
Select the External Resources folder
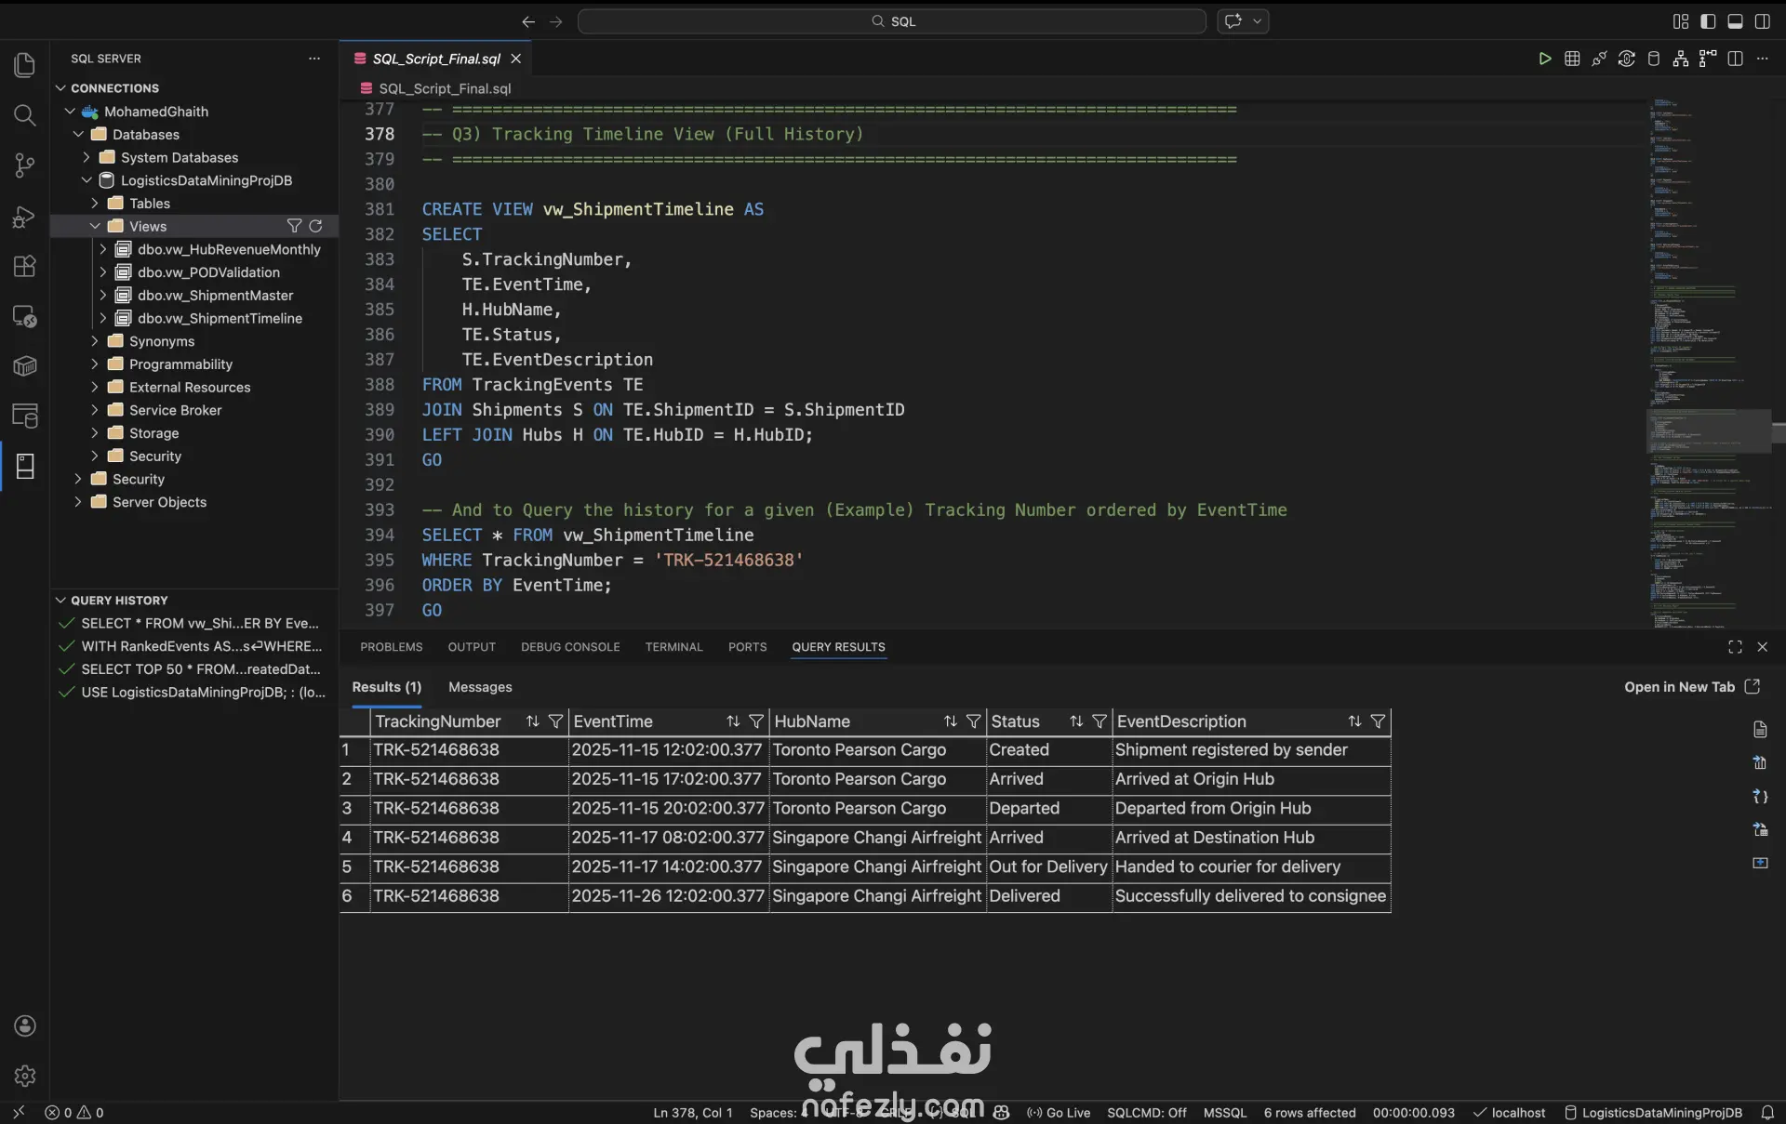coord(190,388)
